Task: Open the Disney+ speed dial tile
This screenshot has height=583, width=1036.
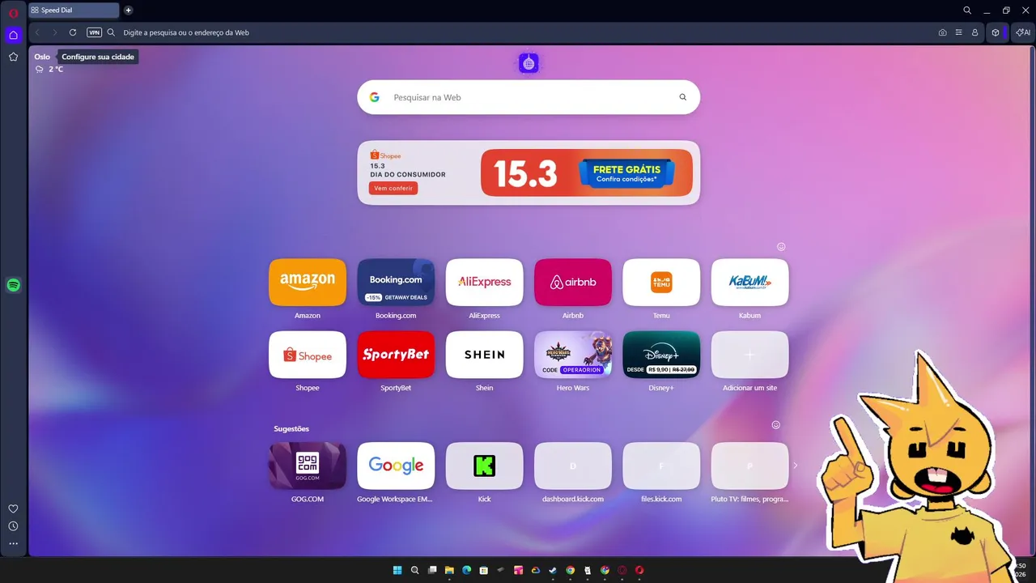Action: click(661, 354)
